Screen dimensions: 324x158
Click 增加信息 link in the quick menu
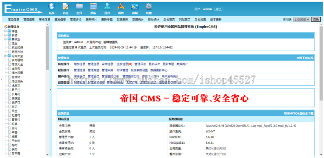point(79,64)
